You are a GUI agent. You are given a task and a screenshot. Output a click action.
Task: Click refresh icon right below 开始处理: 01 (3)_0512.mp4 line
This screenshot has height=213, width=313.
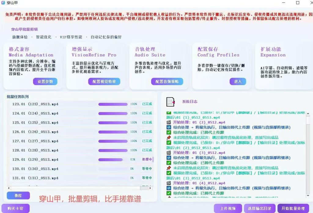(x=169, y=158)
